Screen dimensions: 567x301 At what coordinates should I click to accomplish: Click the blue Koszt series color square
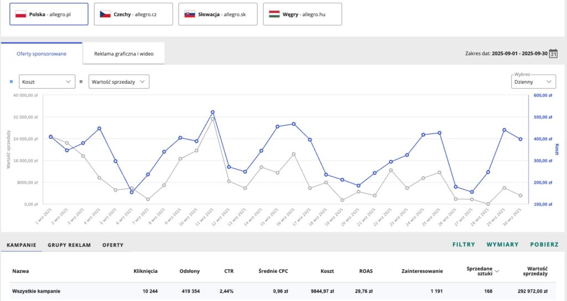(x=12, y=82)
